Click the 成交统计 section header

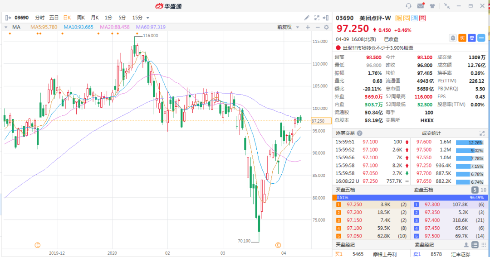point(431,133)
